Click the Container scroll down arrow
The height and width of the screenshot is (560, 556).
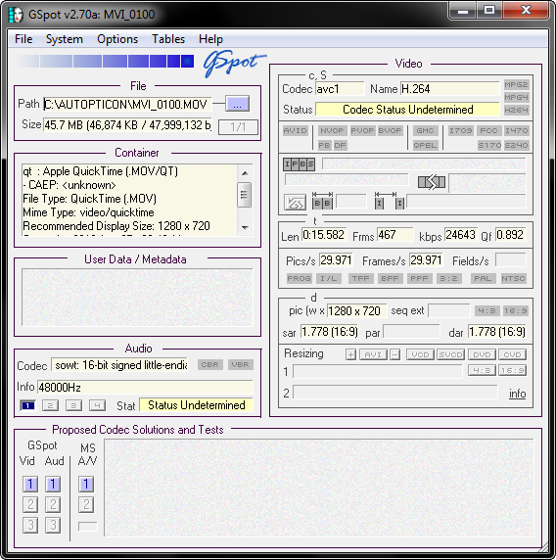[x=245, y=227]
